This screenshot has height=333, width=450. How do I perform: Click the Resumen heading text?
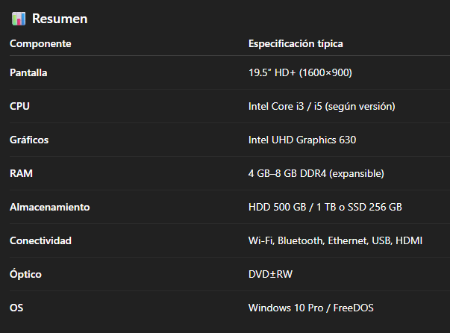[x=59, y=18]
